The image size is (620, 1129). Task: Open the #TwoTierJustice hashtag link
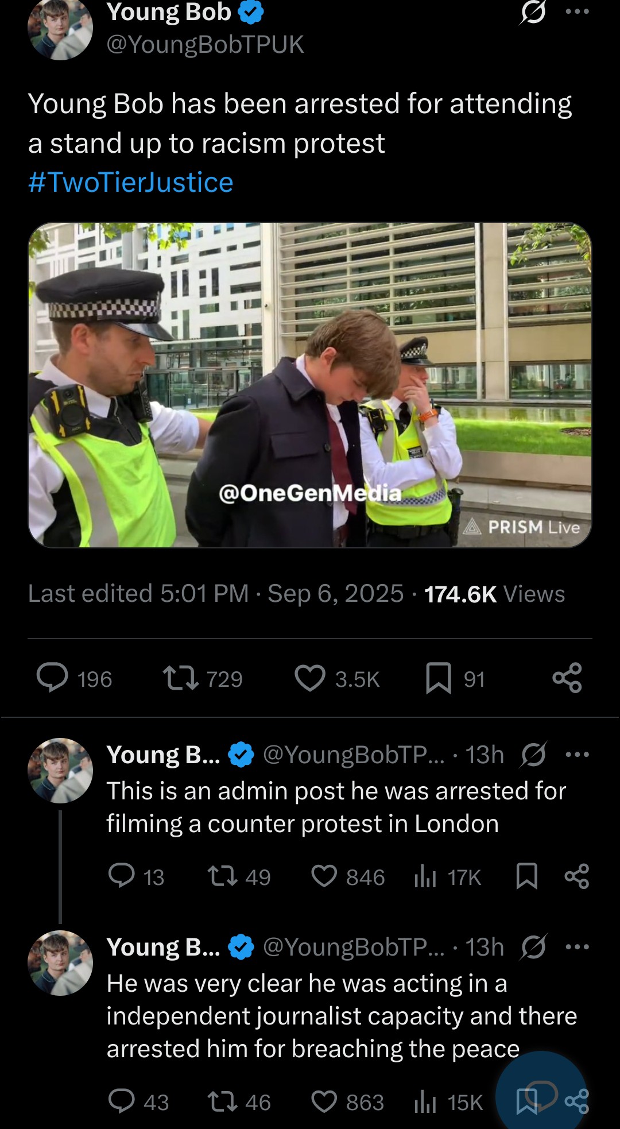(131, 183)
